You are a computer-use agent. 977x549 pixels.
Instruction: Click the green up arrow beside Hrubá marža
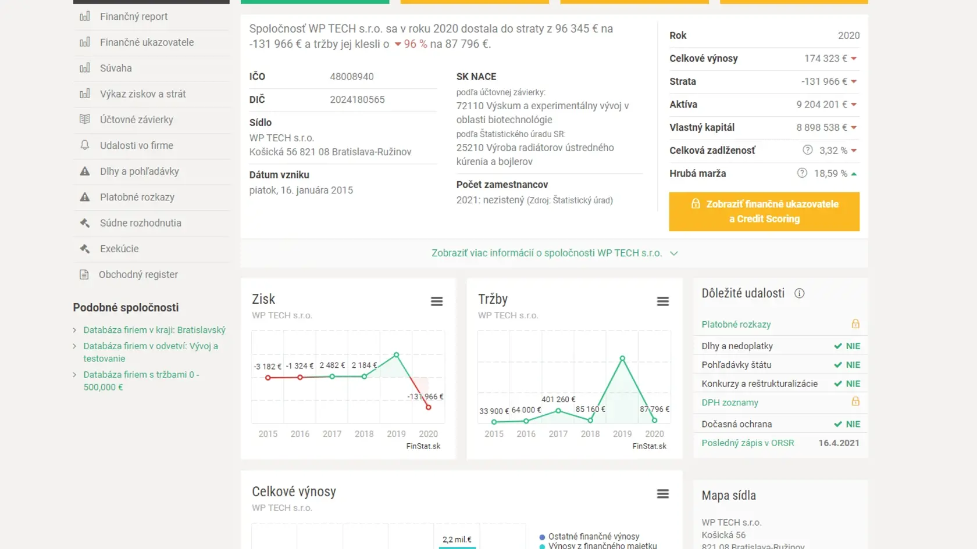854,174
